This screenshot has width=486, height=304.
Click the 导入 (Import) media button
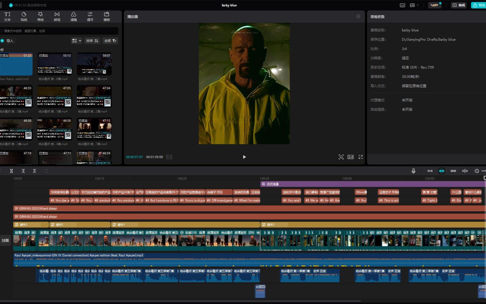[x=7, y=41]
